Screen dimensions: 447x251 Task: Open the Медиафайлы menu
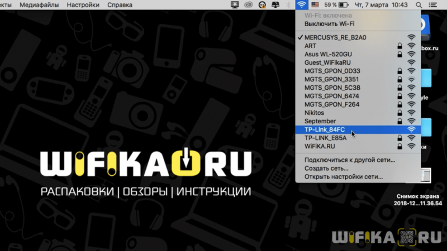[39, 5]
